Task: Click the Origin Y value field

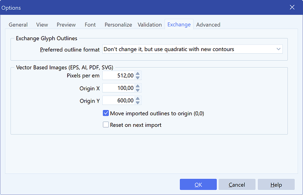Action: coord(119,100)
